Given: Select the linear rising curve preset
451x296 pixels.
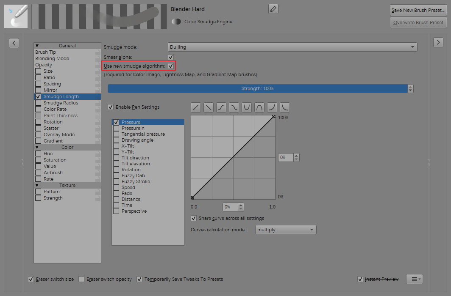Looking at the screenshot, I should [x=196, y=107].
